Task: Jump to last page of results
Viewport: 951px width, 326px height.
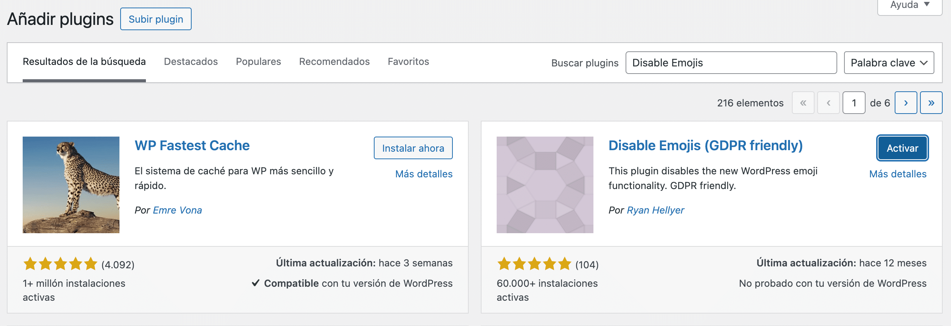Action: coord(931,103)
